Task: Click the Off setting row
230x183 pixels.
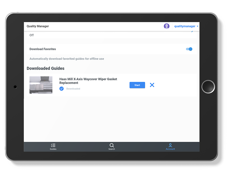Action: tap(112, 35)
